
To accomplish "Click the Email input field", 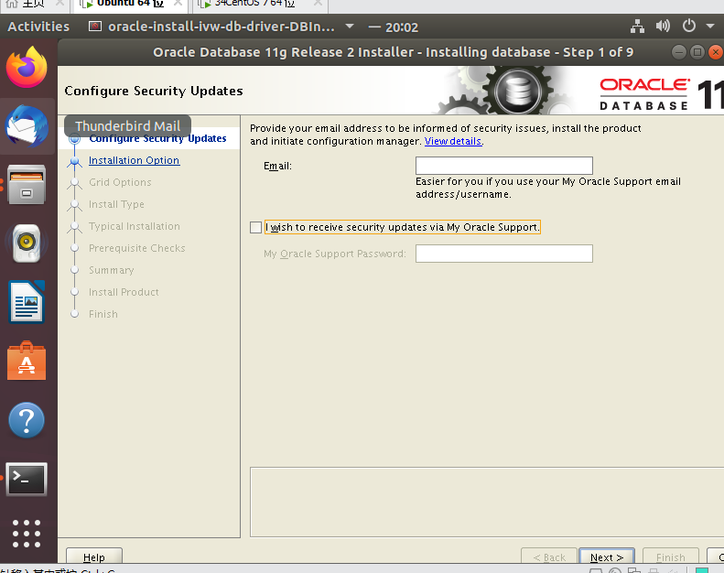I will (504, 166).
